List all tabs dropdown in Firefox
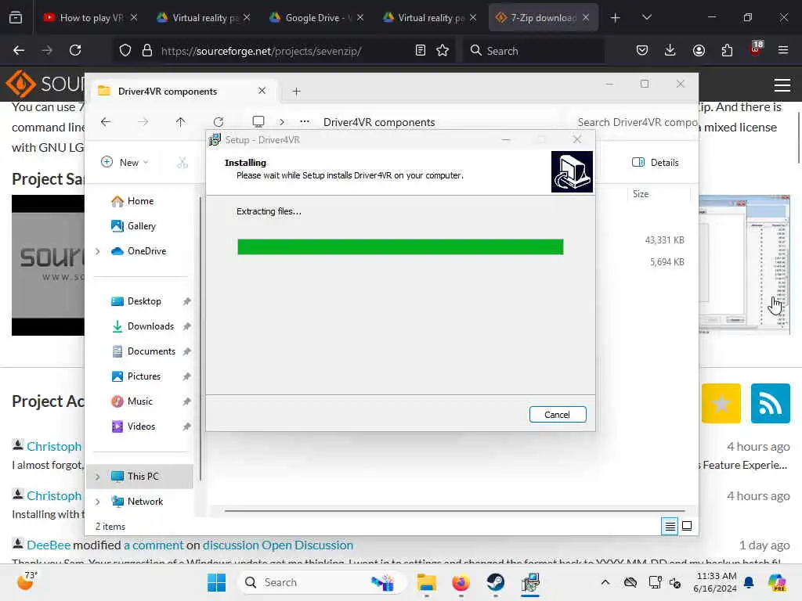 pyautogui.click(x=646, y=18)
